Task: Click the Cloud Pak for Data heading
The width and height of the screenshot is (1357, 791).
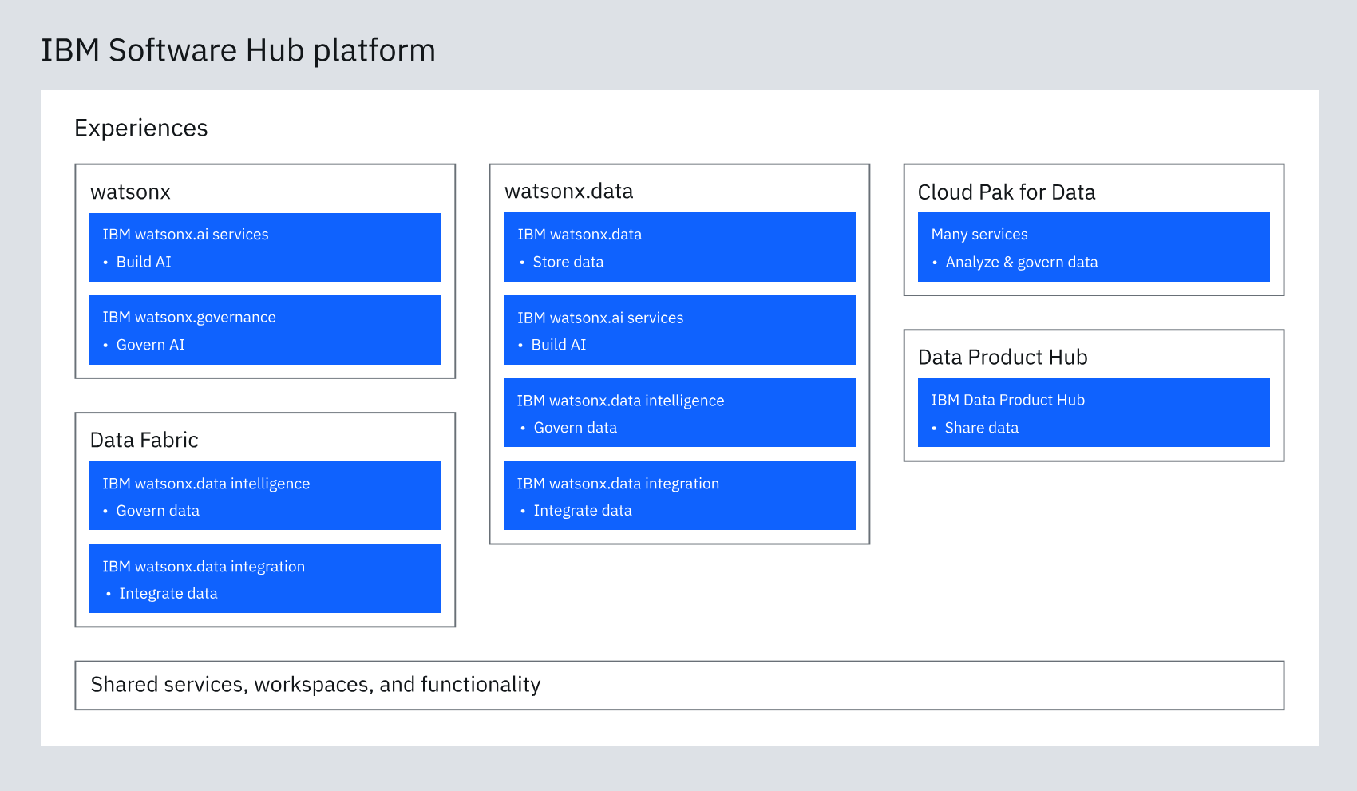Action: click(1006, 192)
